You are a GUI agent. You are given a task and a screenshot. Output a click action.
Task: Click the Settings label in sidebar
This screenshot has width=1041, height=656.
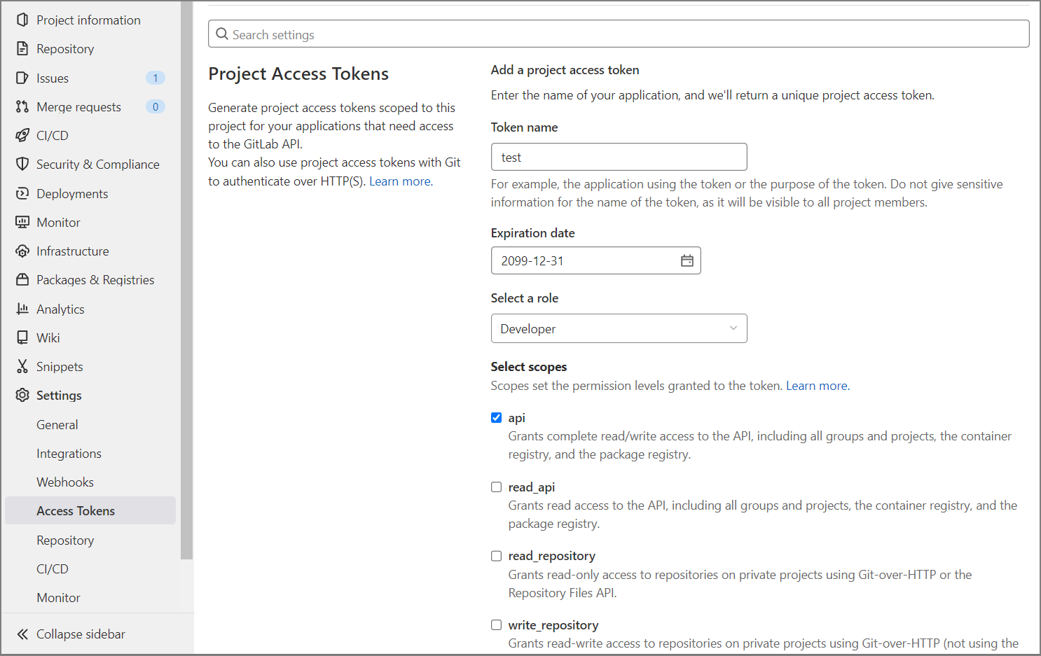click(59, 395)
